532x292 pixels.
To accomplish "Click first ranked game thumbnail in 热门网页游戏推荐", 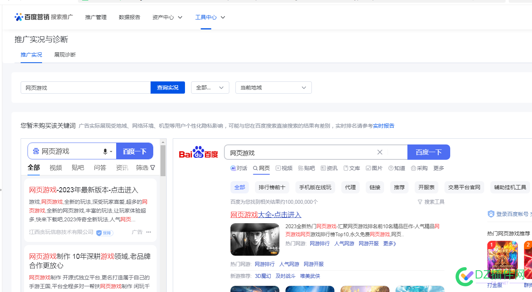I will pos(503,260).
